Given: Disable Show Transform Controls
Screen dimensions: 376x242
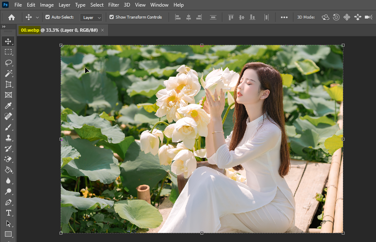Looking at the screenshot, I should point(111,17).
